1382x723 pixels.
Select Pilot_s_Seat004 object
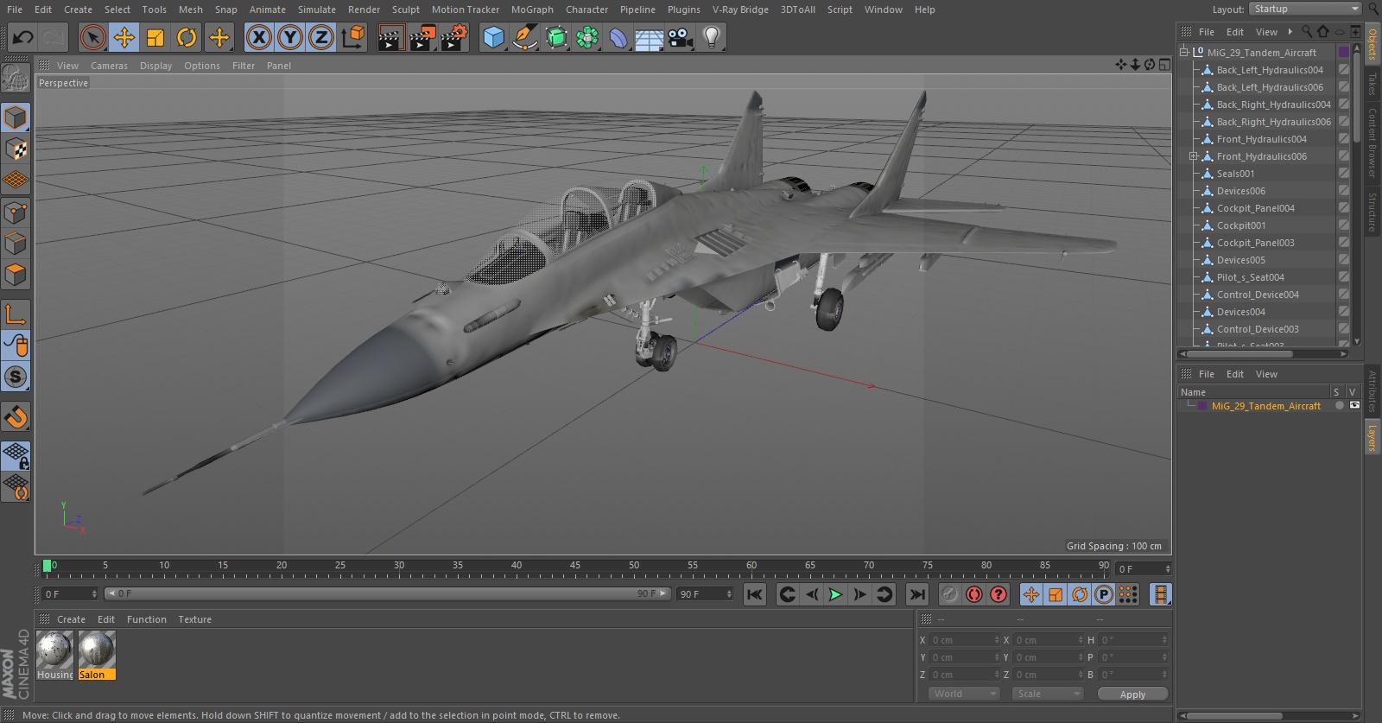point(1250,277)
